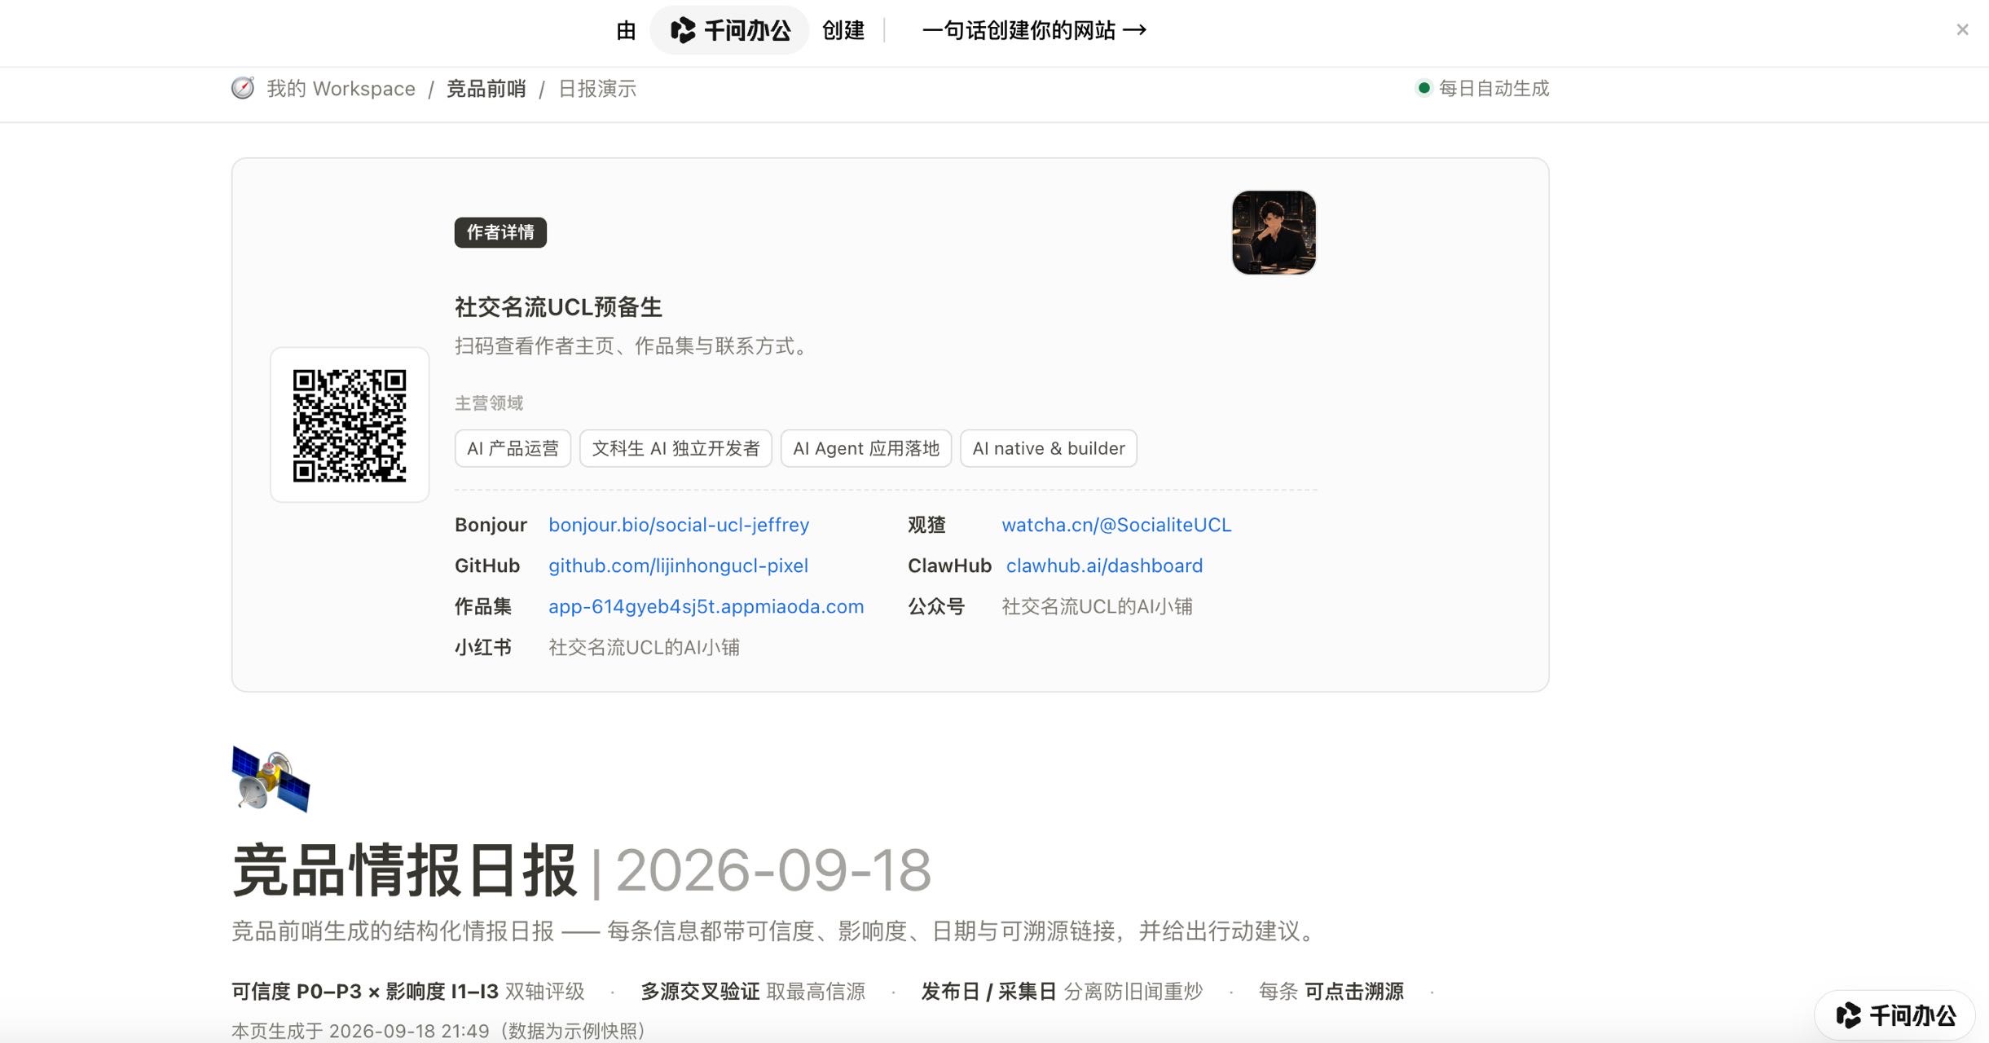This screenshot has width=1989, height=1043.
Task: Click the ClawHub label
Action: tap(949, 566)
